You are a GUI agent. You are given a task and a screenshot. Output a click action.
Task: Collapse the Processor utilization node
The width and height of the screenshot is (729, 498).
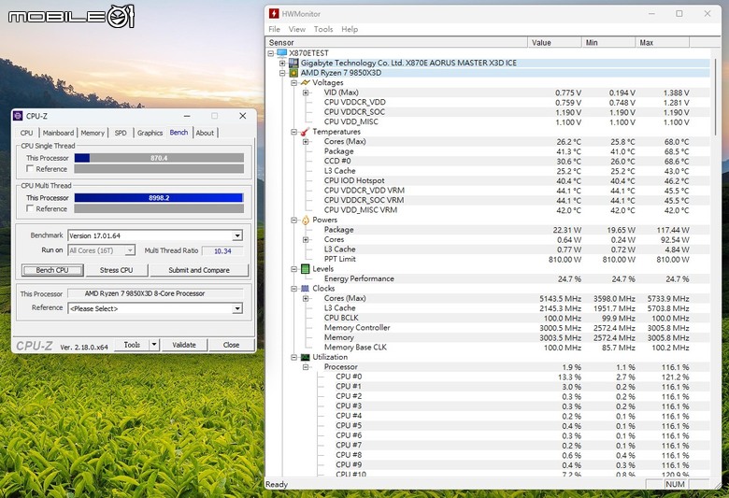[306, 367]
